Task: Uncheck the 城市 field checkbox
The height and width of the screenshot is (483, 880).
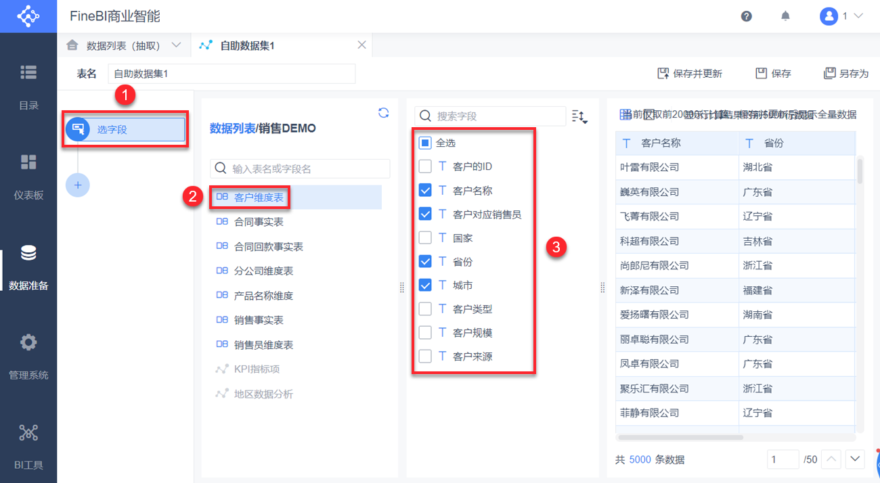Action: [425, 285]
